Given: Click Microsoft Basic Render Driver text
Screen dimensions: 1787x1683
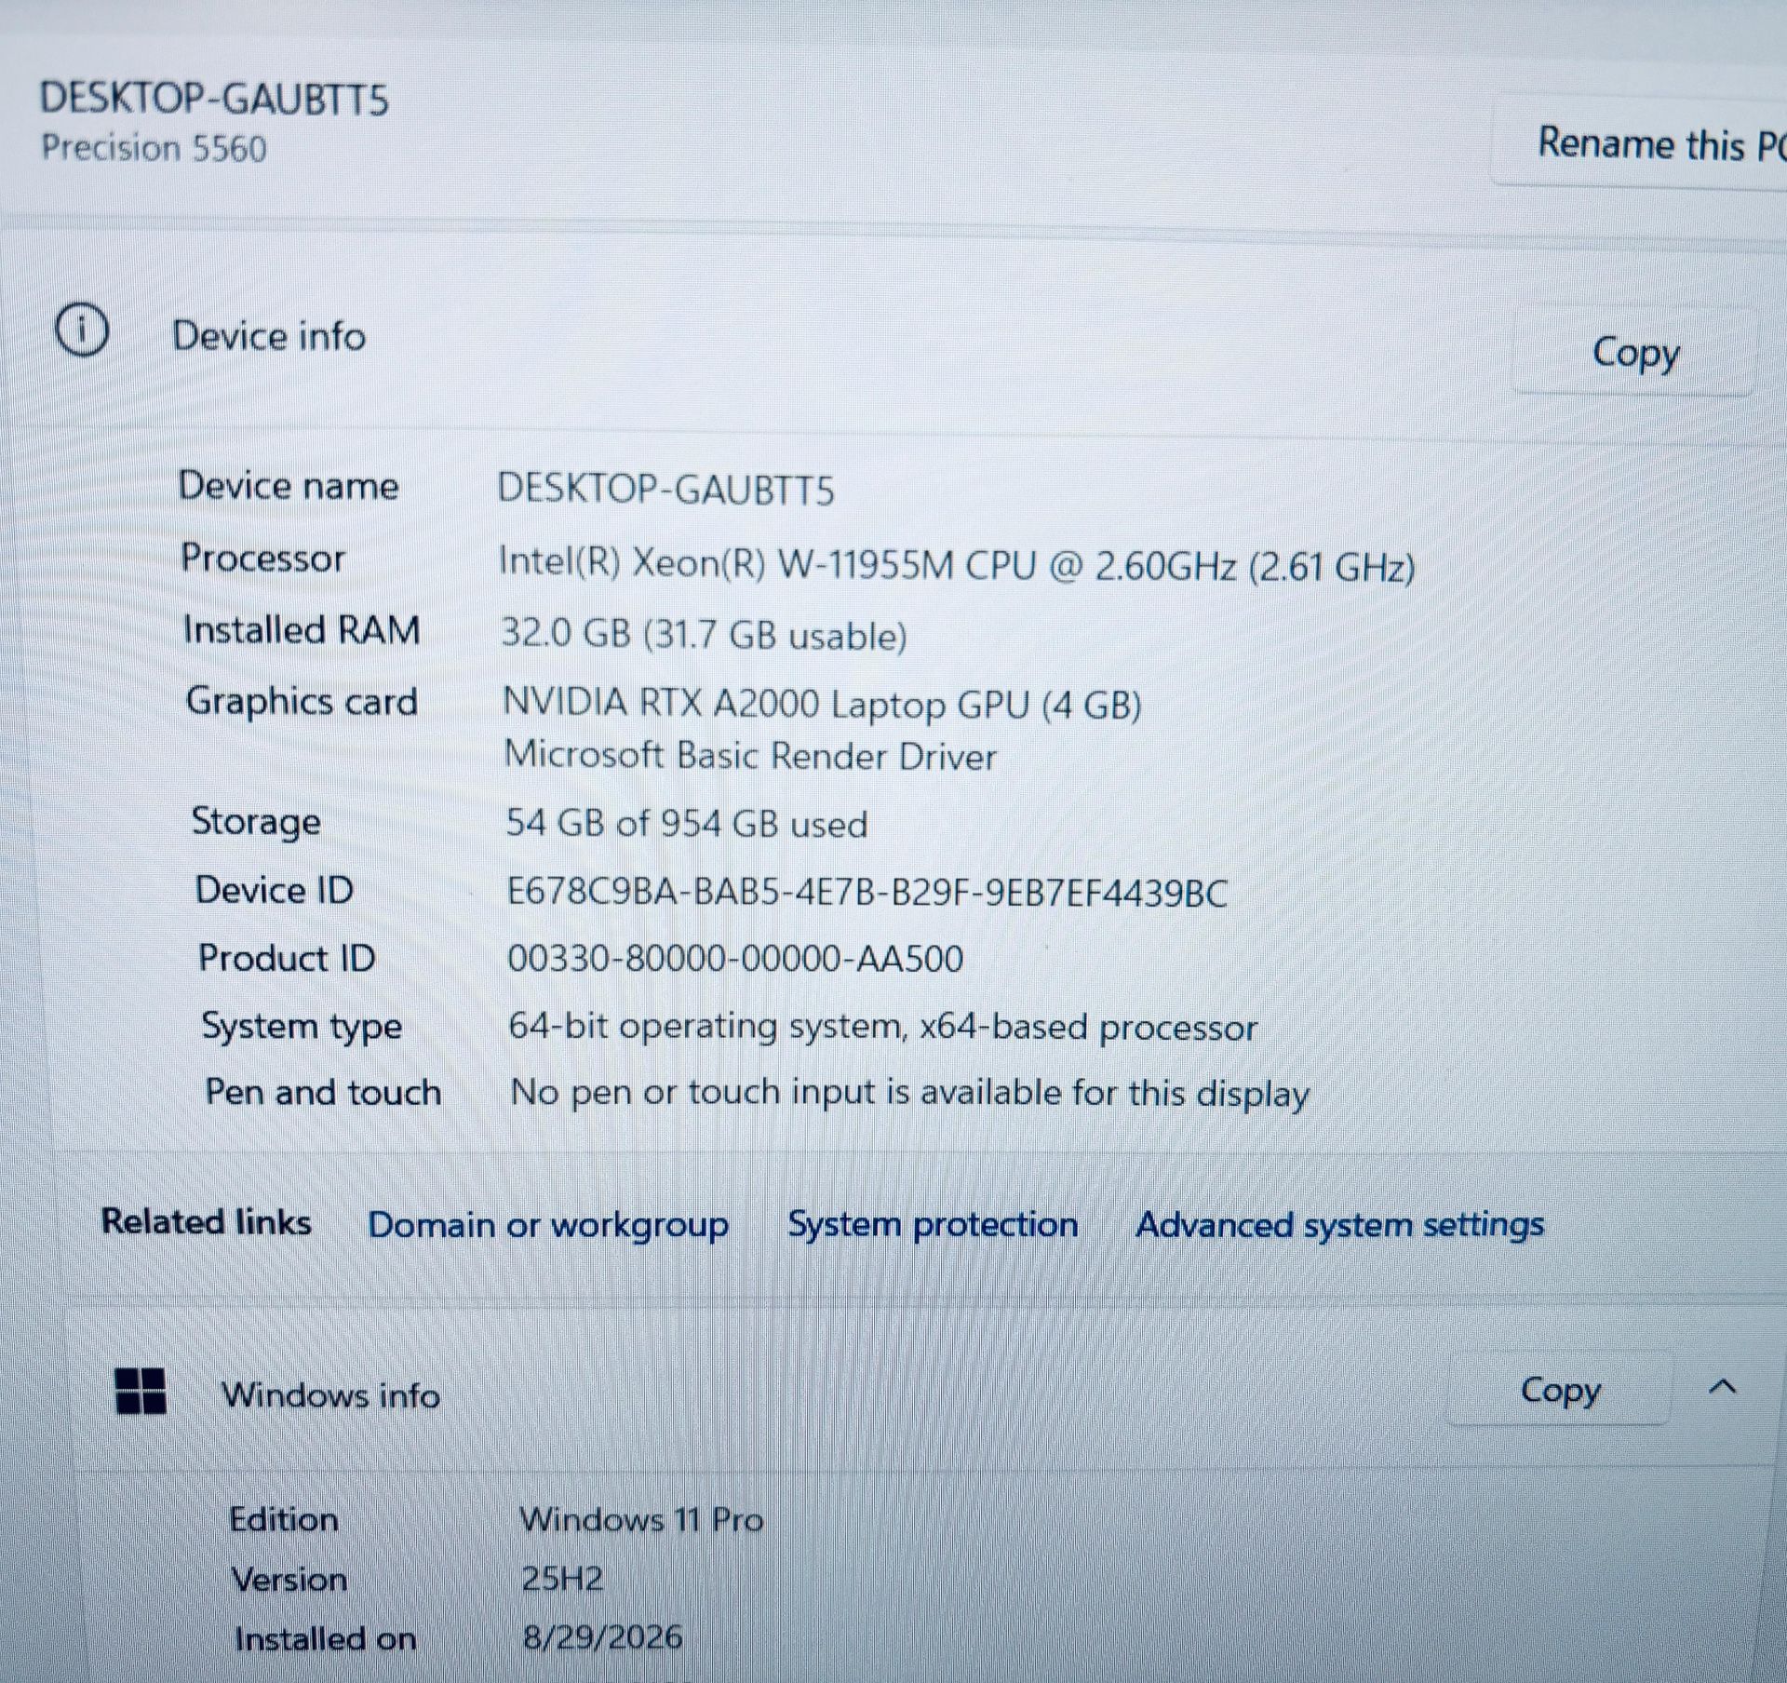Looking at the screenshot, I should [749, 755].
